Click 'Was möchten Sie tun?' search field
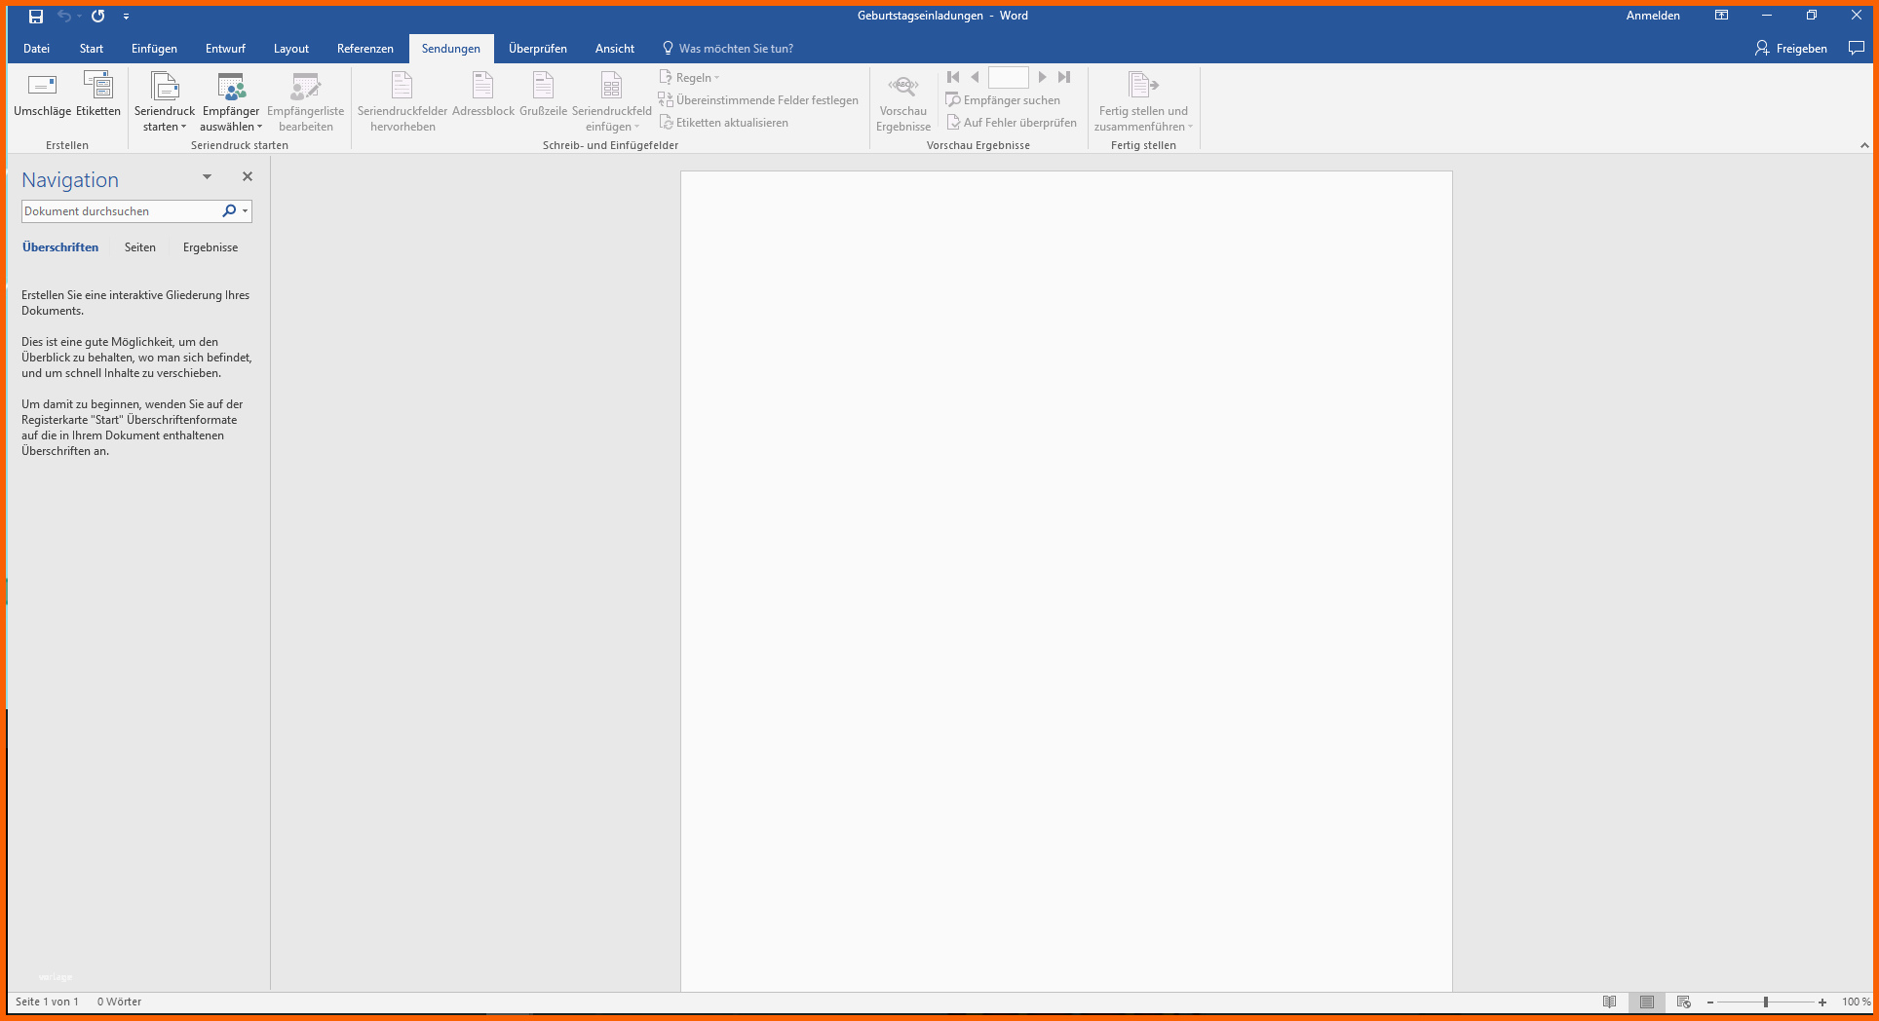1879x1021 pixels. (x=728, y=49)
